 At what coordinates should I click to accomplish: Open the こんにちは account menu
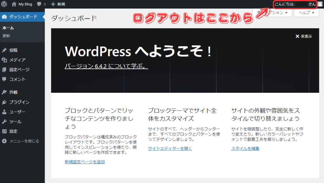pyautogui.click(x=296, y=4)
